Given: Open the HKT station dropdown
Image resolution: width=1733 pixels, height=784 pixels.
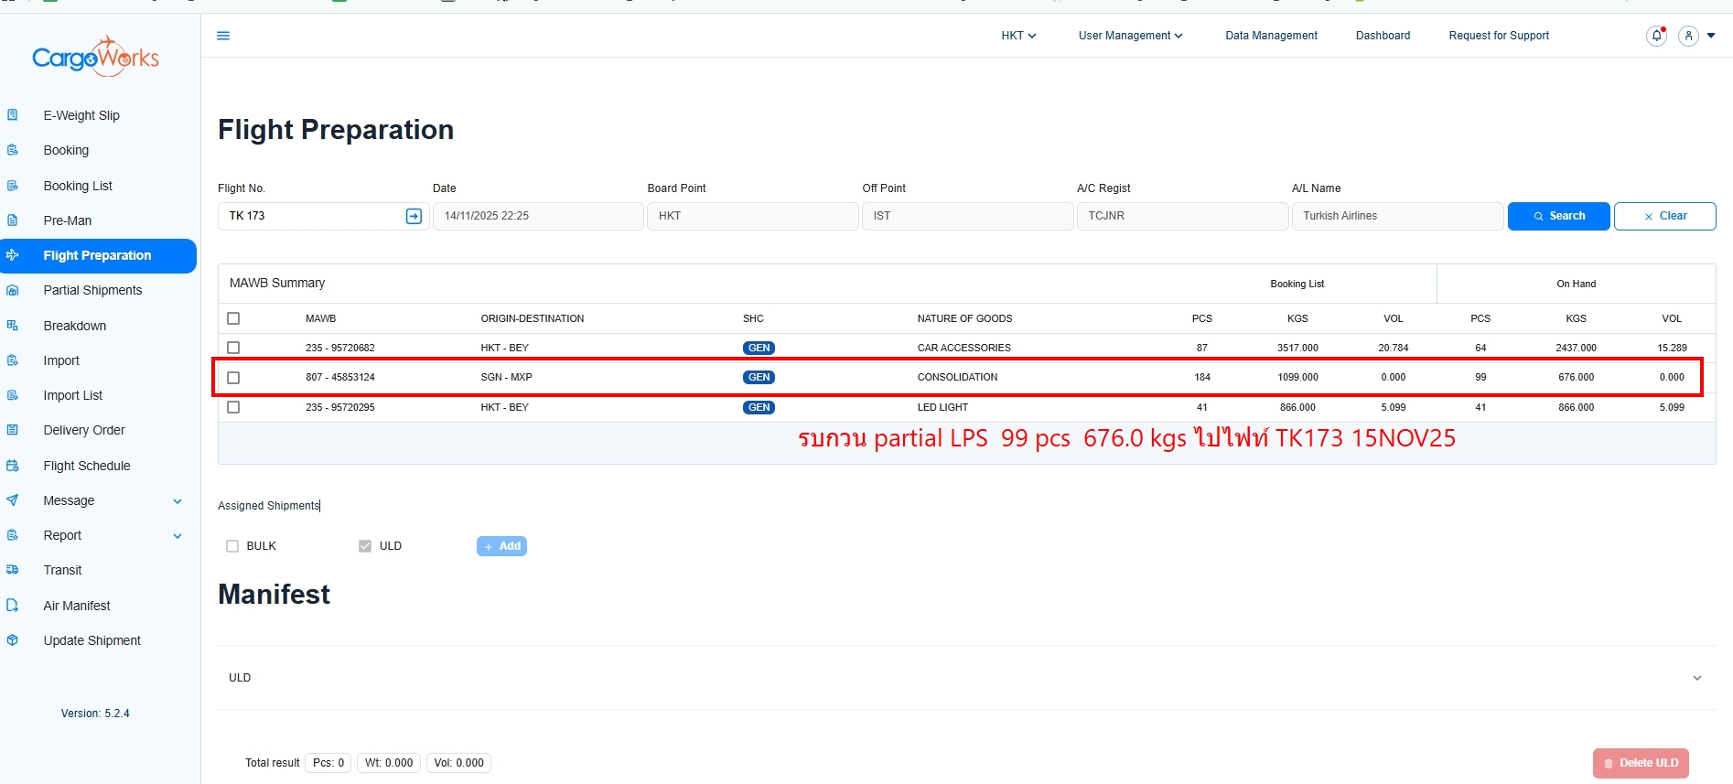Looking at the screenshot, I should [x=1018, y=36].
